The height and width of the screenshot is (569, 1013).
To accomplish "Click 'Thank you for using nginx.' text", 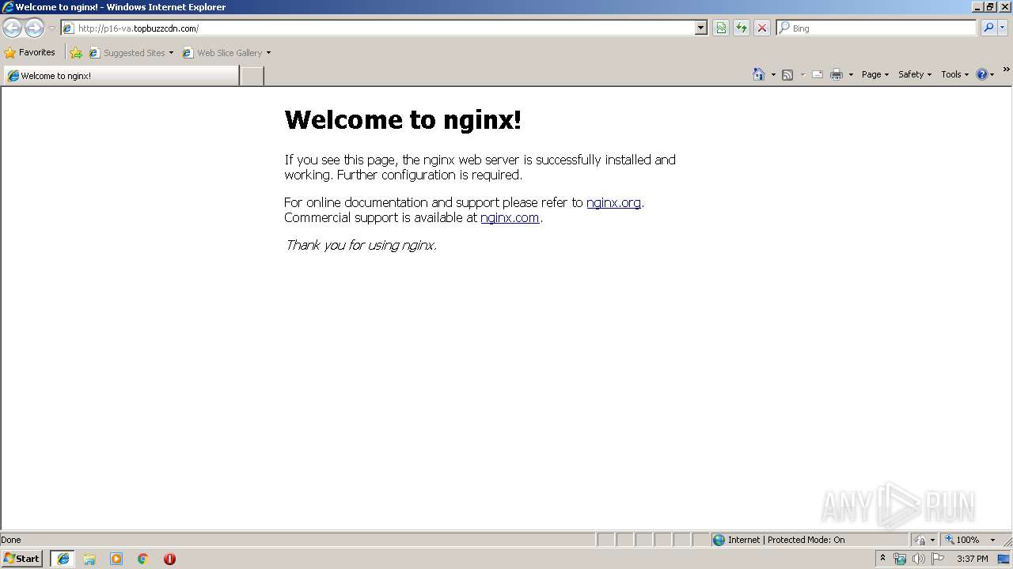I will [361, 245].
